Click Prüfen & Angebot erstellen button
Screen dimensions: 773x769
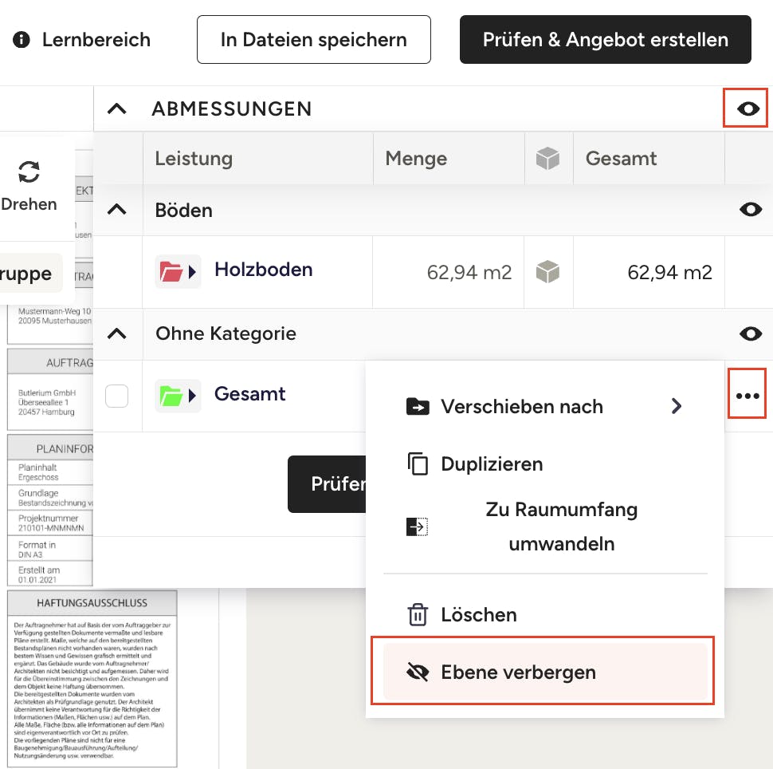(605, 40)
